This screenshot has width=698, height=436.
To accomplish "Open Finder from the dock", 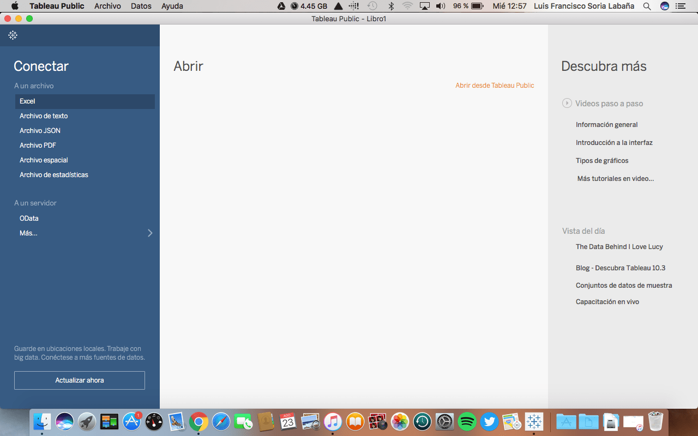I will (42, 421).
